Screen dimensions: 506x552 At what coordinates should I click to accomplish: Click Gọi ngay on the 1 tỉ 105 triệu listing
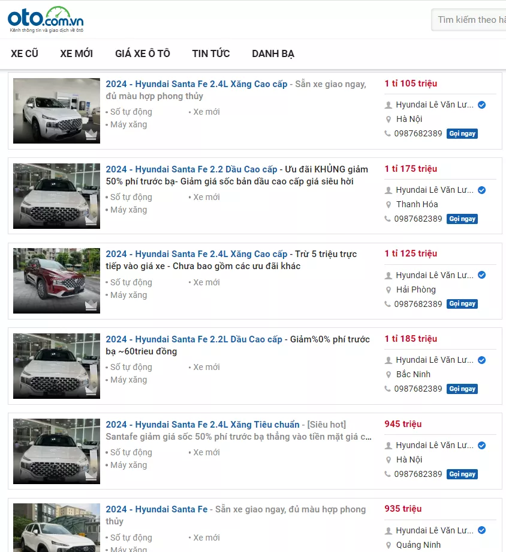pyautogui.click(x=462, y=133)
